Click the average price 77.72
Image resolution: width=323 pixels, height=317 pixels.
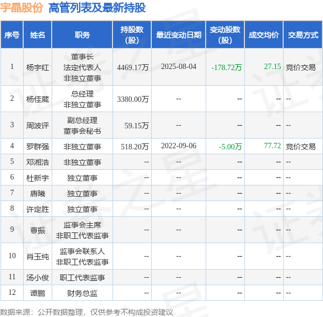pos(272,146)
